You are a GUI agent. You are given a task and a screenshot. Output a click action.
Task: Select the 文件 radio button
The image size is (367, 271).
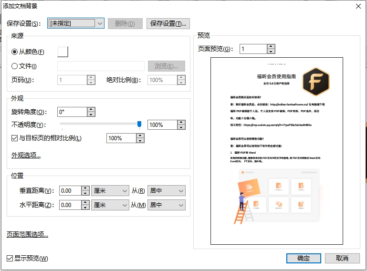(x=15, y=66)
